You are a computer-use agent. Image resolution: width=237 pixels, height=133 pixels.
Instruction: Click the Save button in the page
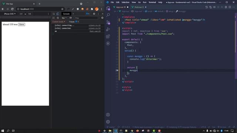click(21, 24)
